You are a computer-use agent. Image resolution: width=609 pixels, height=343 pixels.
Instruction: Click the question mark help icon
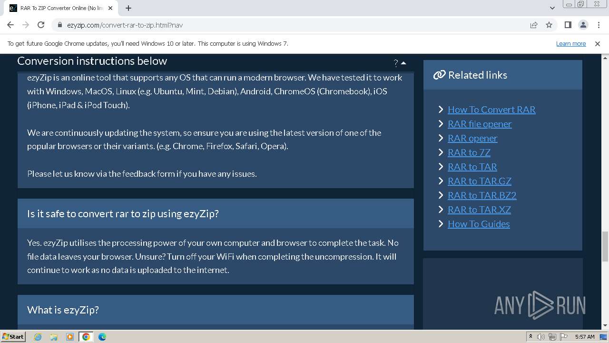[396, 63]
